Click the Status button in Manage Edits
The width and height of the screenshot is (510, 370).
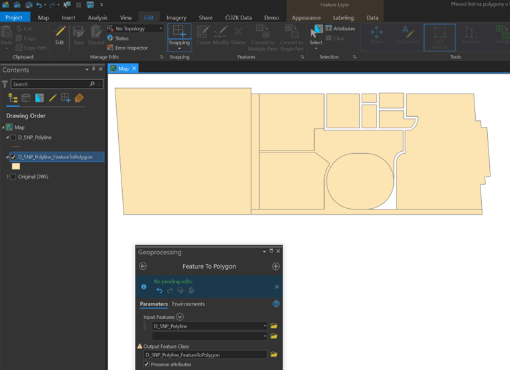tap(121, 38)
